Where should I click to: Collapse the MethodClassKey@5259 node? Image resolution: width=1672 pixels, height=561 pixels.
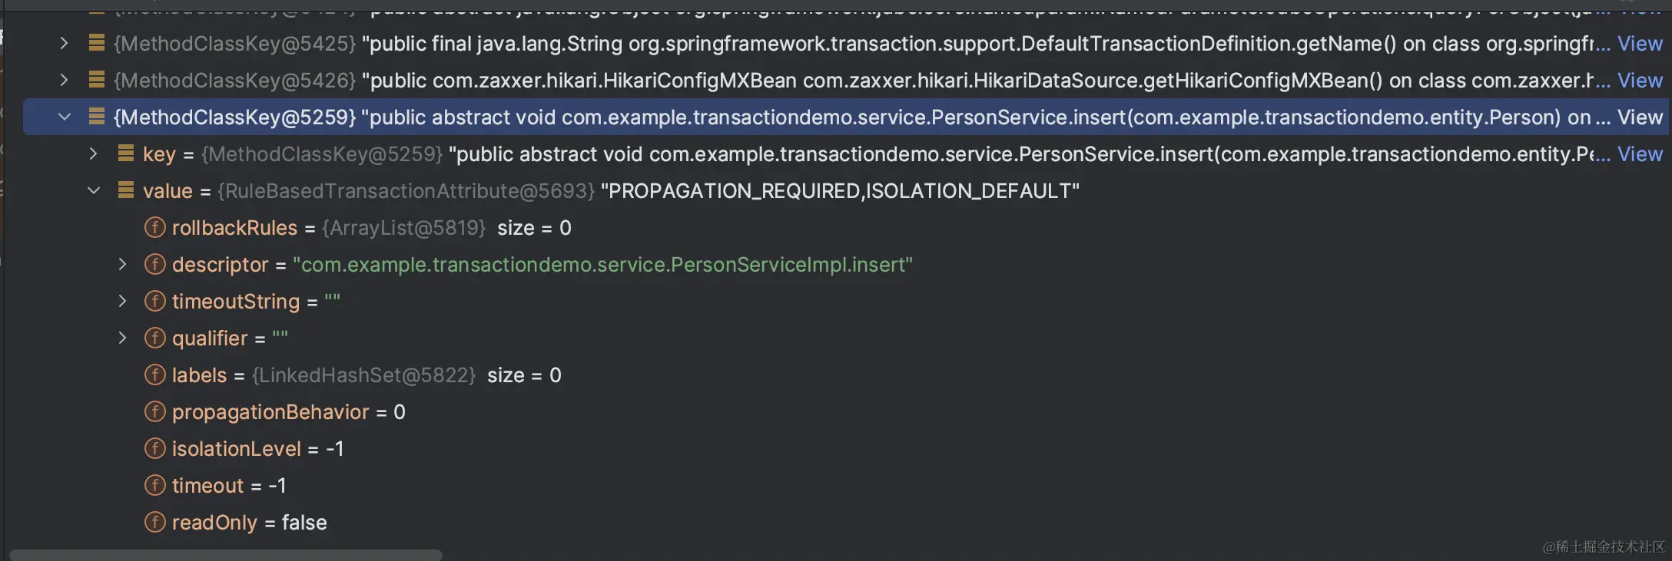64,117
